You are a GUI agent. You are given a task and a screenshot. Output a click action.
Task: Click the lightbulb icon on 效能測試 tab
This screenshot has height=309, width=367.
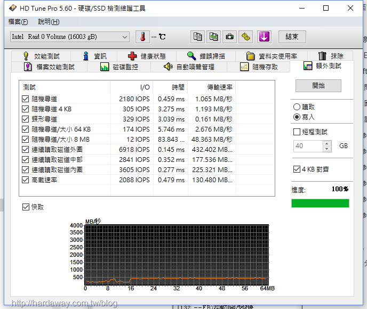[x=26, y=56]
